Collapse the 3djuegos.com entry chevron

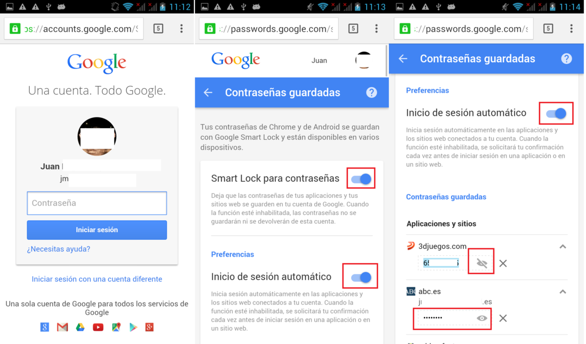pyautogui.click(x=563, y=247)
